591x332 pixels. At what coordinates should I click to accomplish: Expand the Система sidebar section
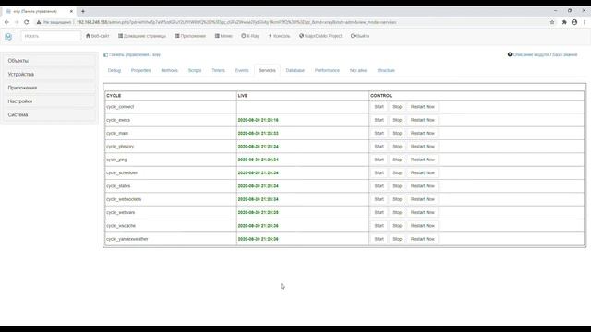coord(49,114)
